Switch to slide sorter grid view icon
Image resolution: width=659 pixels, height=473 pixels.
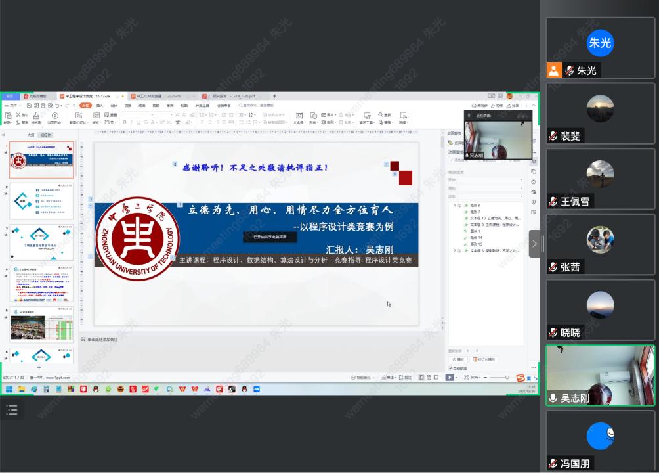(428, 378)
